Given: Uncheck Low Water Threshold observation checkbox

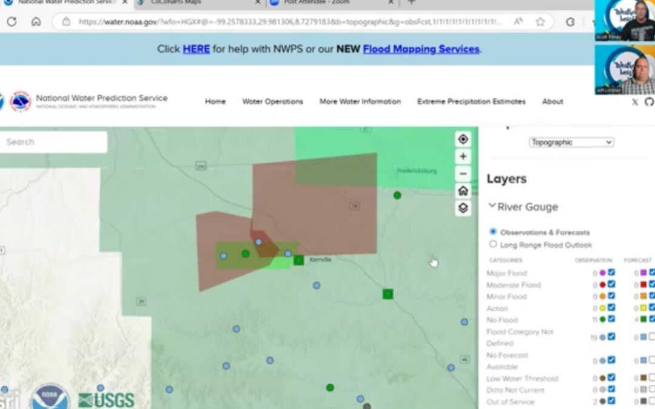Looking at the screenshot, I should click(611, 377).
